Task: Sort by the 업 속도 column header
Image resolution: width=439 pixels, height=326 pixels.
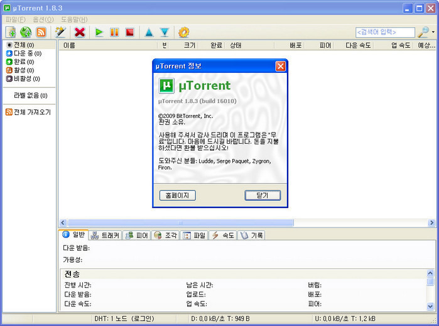Action: tap(394, 45)
